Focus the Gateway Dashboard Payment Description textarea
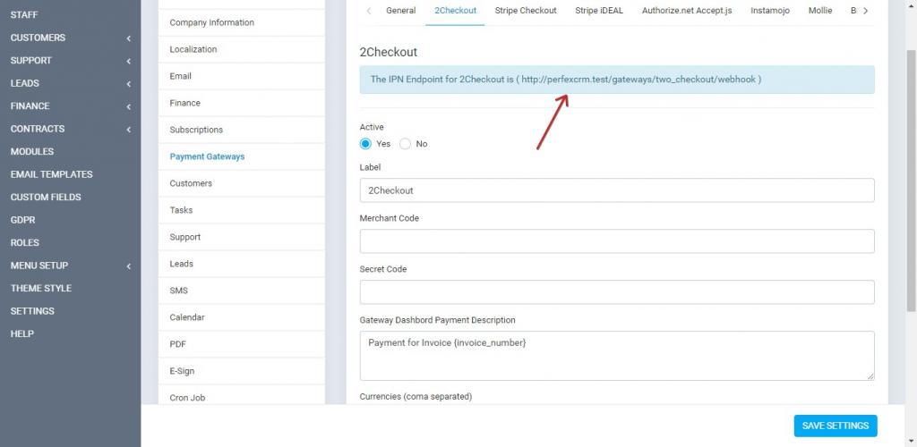 (616, 355)
